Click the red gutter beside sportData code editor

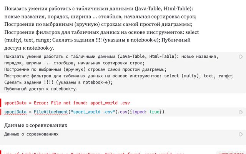coord(0,112)
